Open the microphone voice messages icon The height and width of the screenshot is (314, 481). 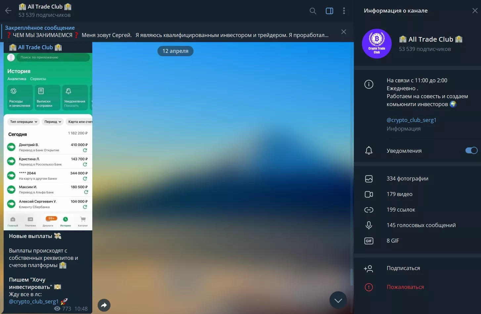369,225
